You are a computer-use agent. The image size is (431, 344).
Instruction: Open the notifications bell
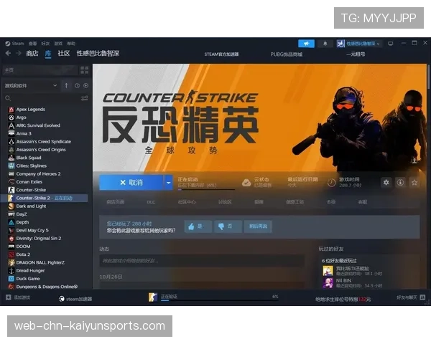[325, 44]
